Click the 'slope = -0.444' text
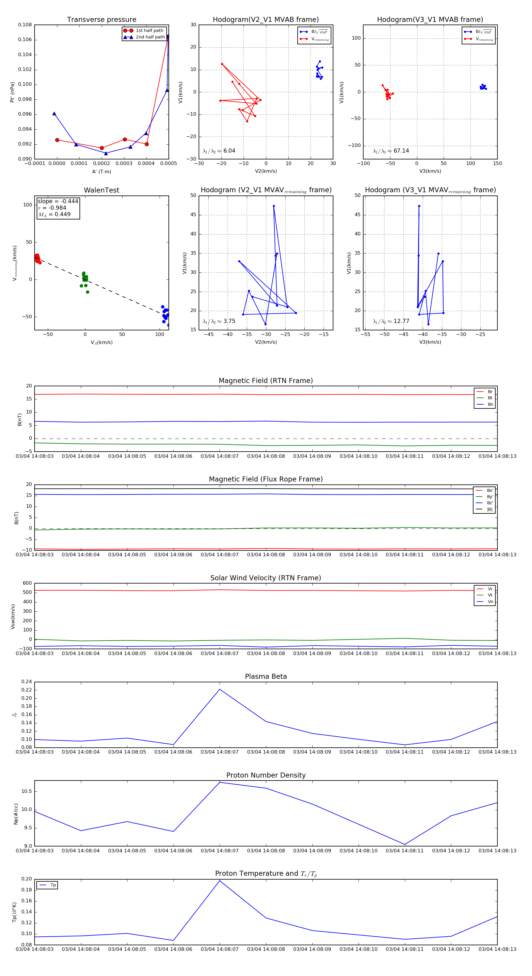532x976 pixels. pos(58,201)
